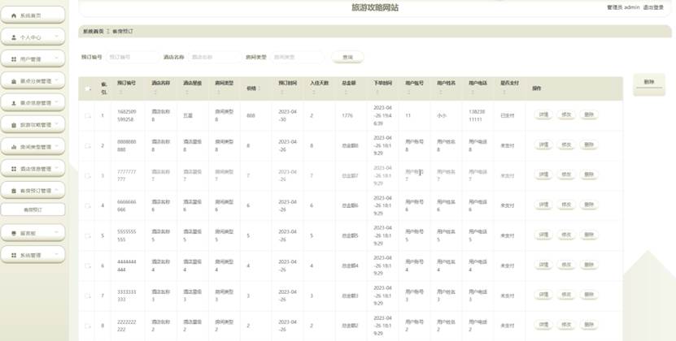Click 修改 in row 2
This screenshot has height=341, width=676.
point(566,145)
